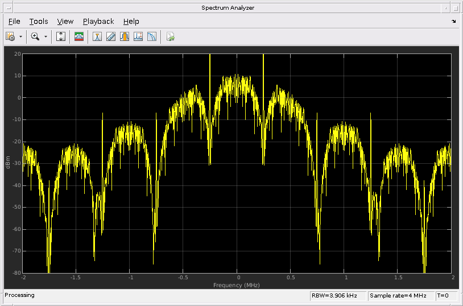The height and width of the screenshot is (306, 463).
Task: Toggle the channel measurements icon
Action: point(125,36)
